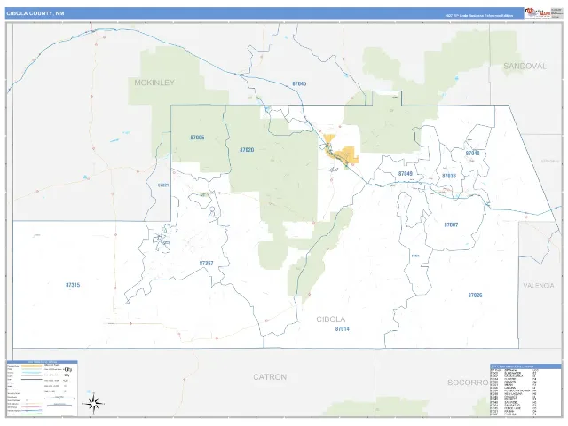Select ZIP code label 87321
The height and width of the screenshot is (426, 568).
click(163, 185)
